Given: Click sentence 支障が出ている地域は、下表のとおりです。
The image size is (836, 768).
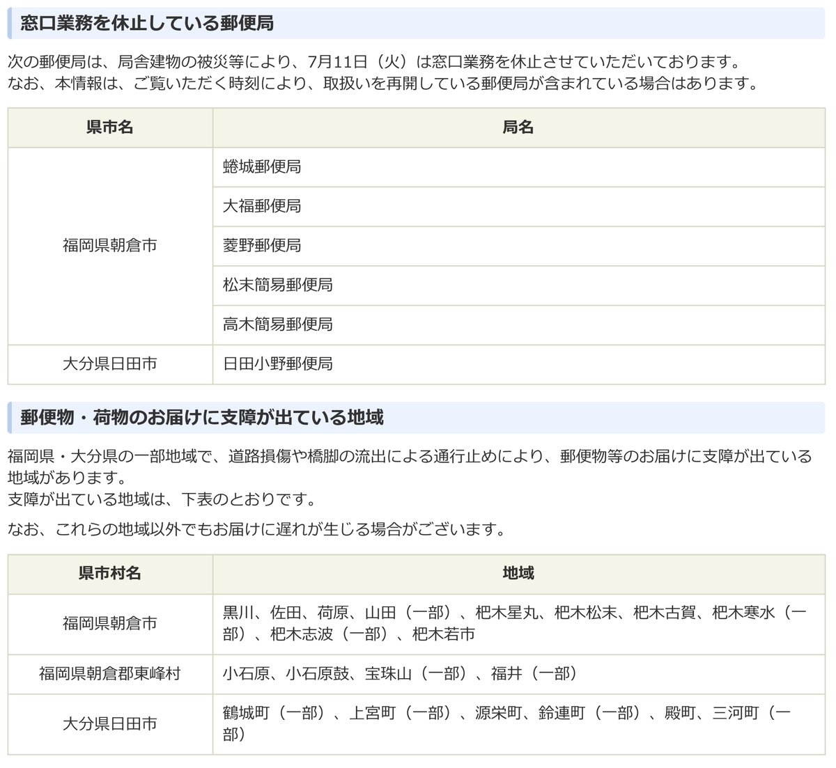Looking at the screenshot, I should pyautogui.click(x=162, y=500).
